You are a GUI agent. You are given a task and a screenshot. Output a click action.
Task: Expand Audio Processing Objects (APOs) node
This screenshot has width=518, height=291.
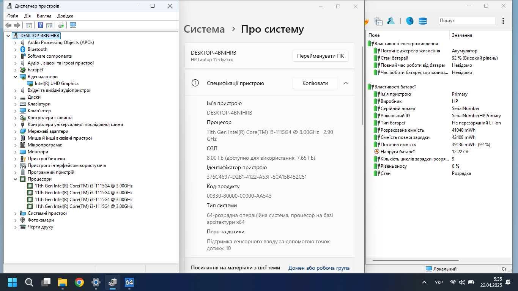point(16,42)
